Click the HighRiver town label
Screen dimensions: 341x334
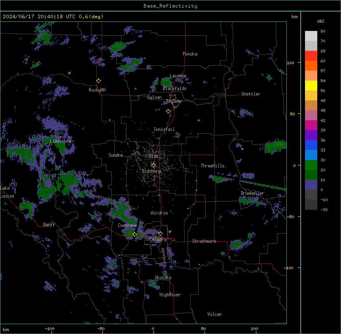(170, 295)
